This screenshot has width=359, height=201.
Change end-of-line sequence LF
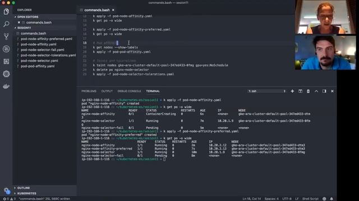coord(297,199)
